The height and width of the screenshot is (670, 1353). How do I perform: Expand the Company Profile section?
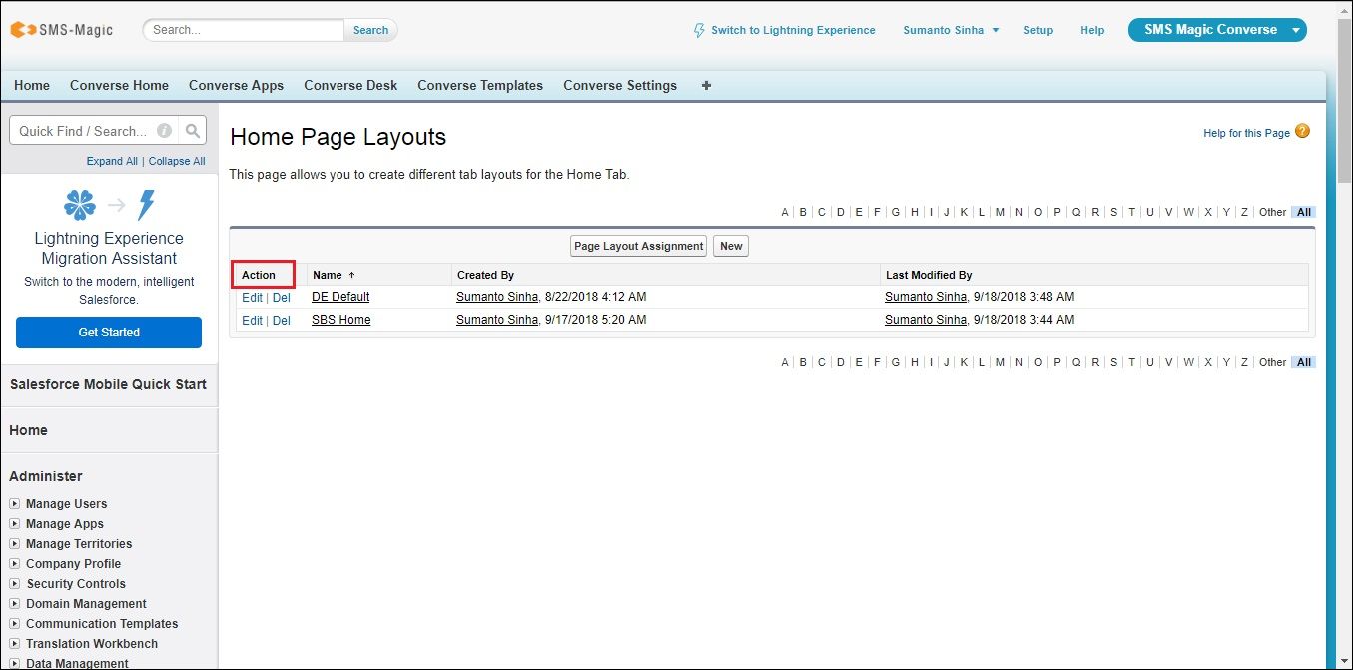15,564
